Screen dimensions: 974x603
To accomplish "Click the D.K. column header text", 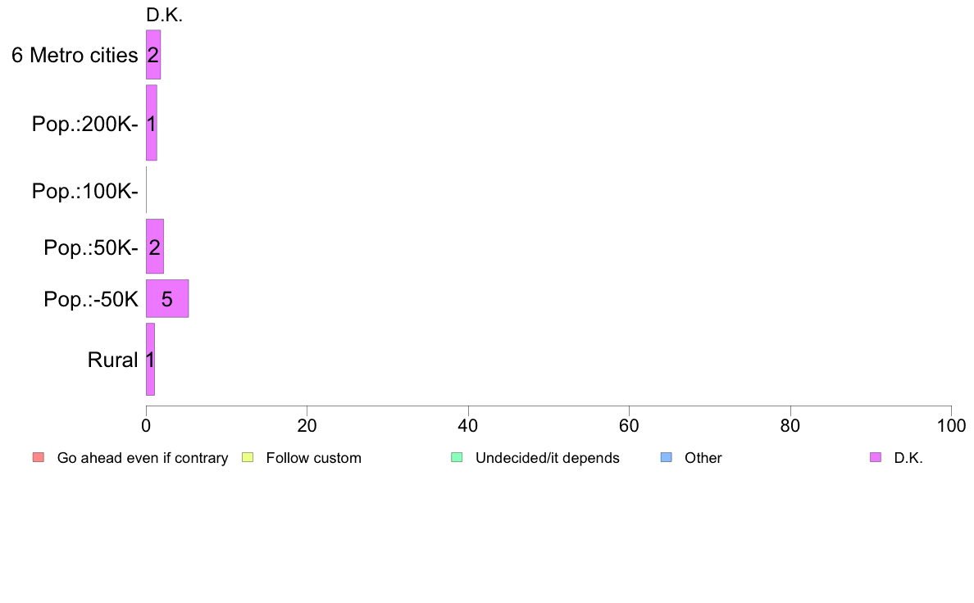I will pyautogui.click(x=164, y=16).
